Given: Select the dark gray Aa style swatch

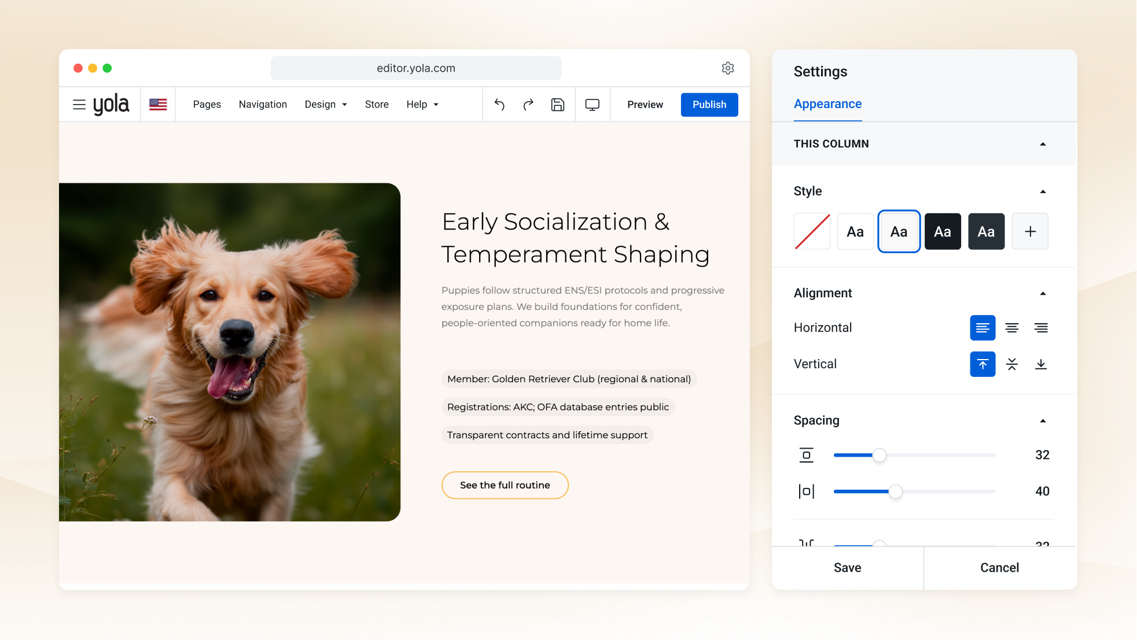Looking at the screenshot, I should (x=987, y=231).
